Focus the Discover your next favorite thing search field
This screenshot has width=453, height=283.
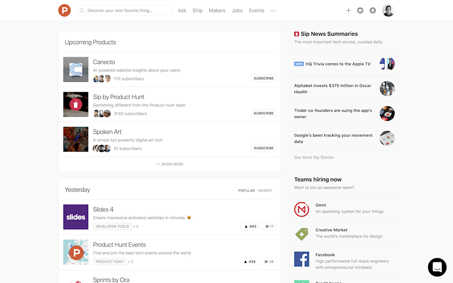click(x=124, y=11)
